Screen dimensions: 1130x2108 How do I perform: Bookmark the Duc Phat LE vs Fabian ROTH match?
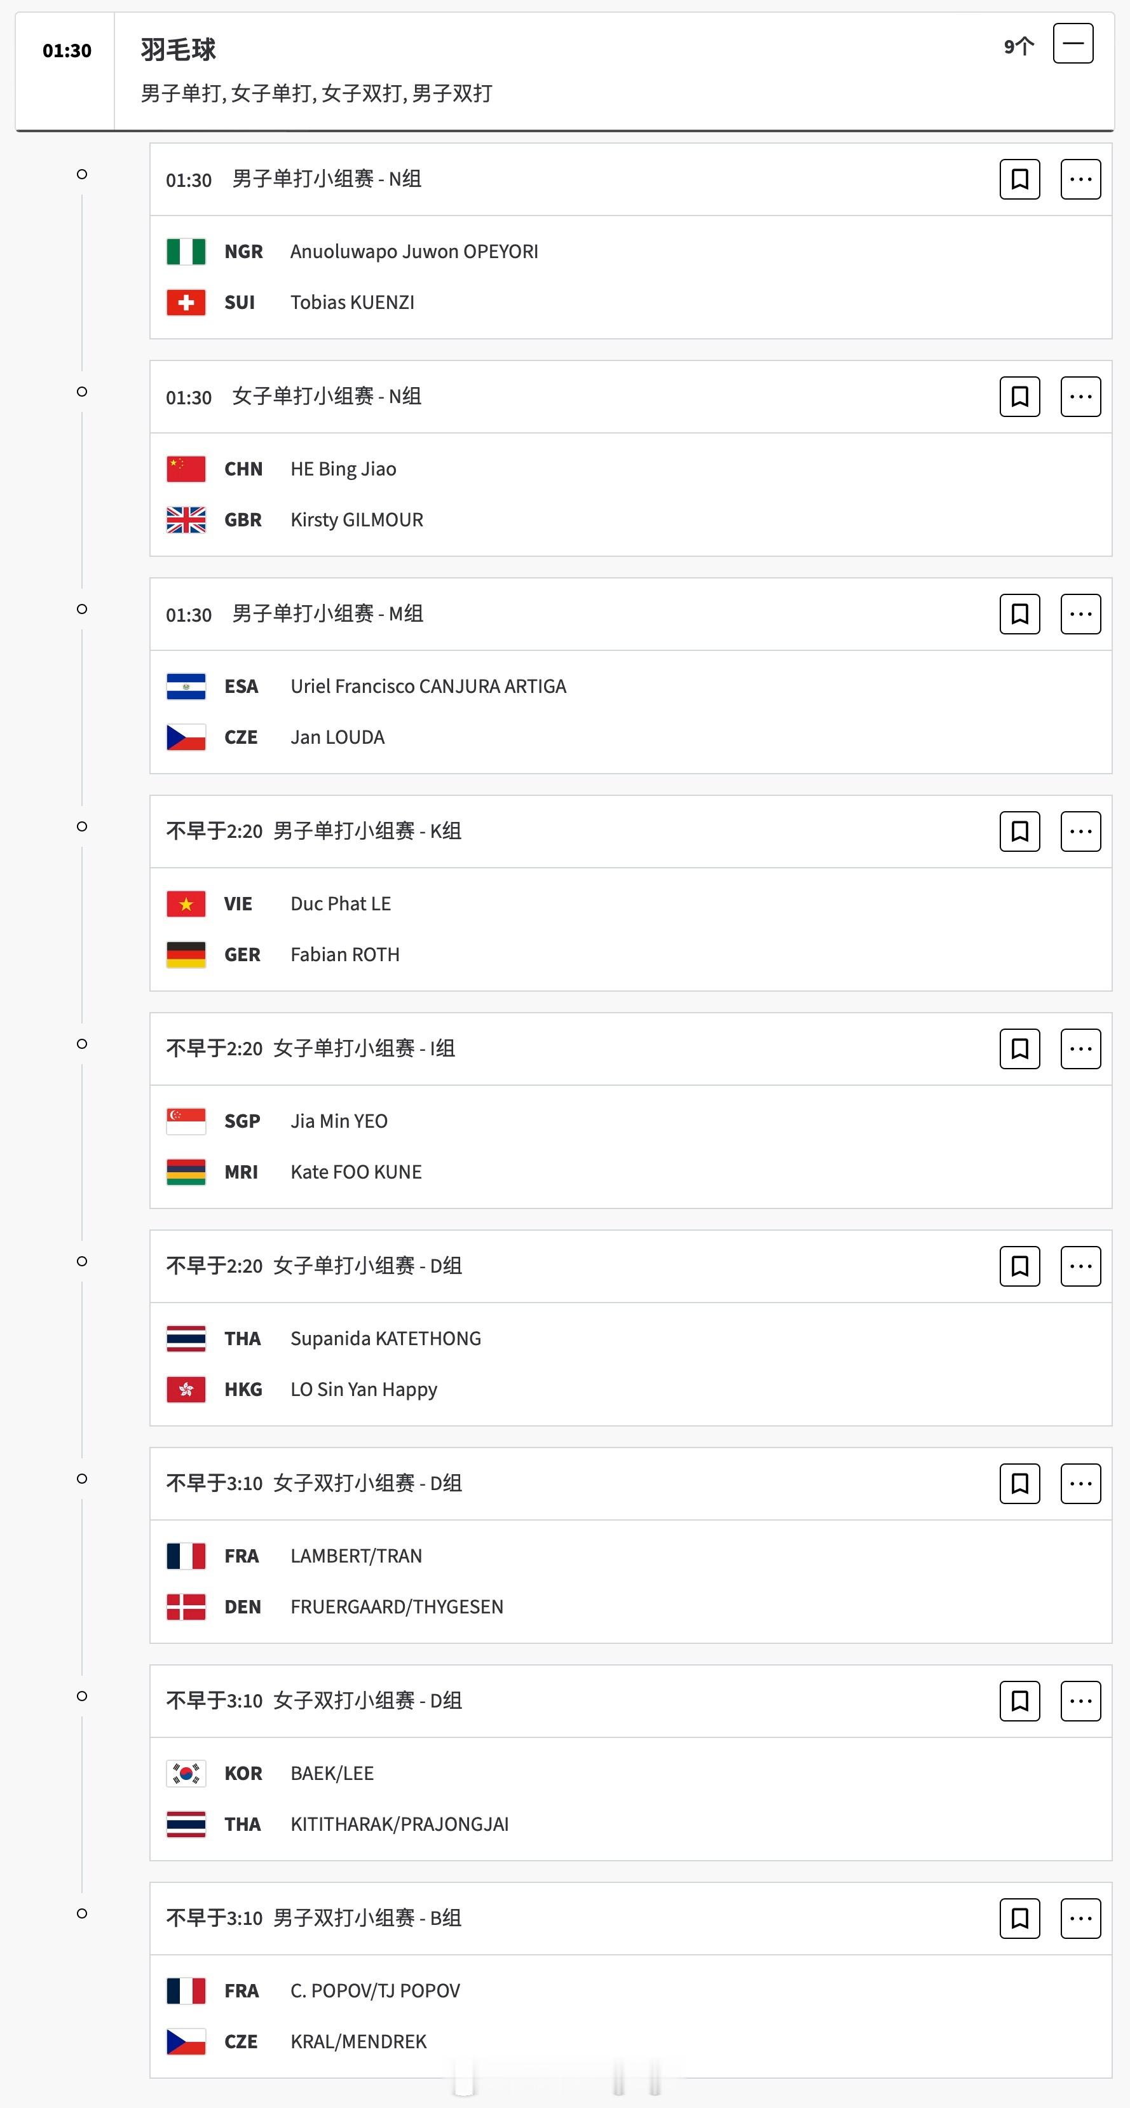tap(1019, 832)
